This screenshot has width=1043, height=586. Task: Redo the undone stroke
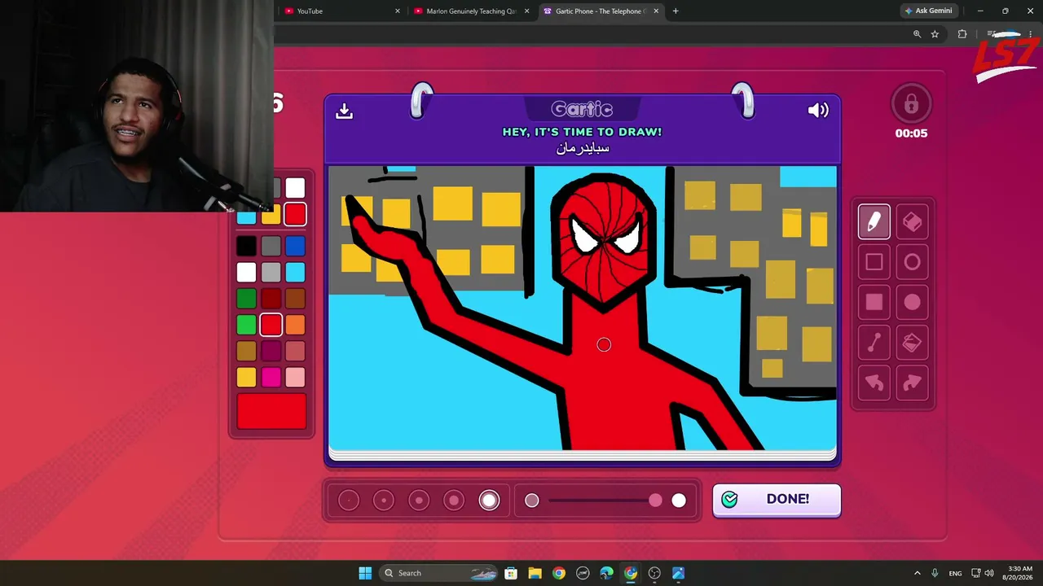[x=913, y=383]
